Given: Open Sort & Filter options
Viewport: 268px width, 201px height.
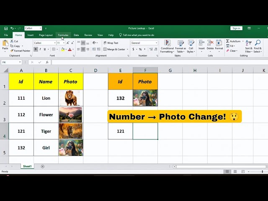Looking at the screenshot, I should point(249,46).
